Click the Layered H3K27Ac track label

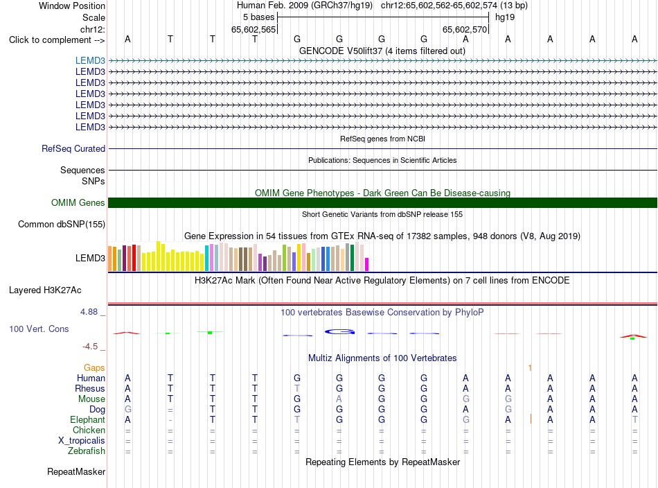tap(45, 290)
